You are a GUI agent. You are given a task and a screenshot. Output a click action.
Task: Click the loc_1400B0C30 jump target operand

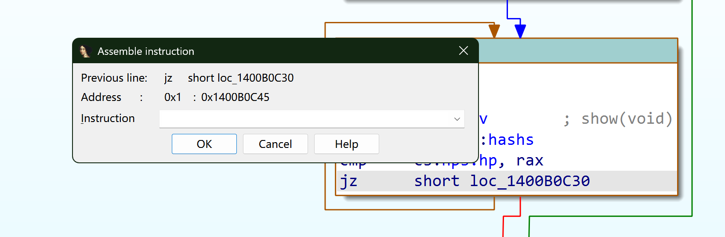click(529, 181)
